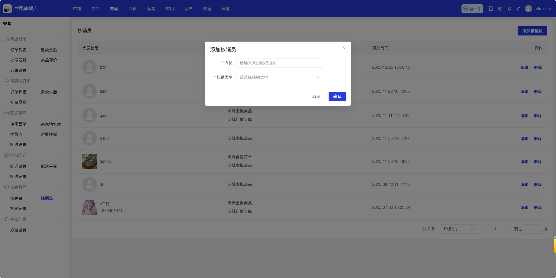
Task: Click 取消 to cancel the dialog
Action: [x=316, y=97]
